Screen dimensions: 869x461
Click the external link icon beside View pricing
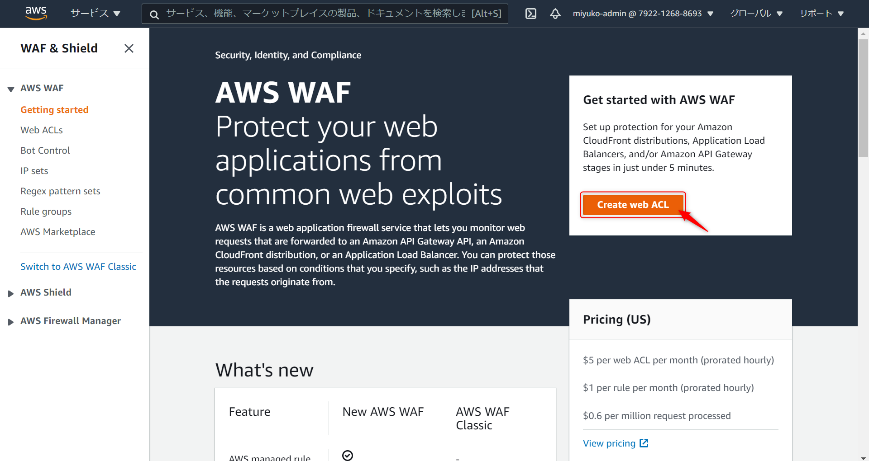pyautogui.click(x=644, y=443)
